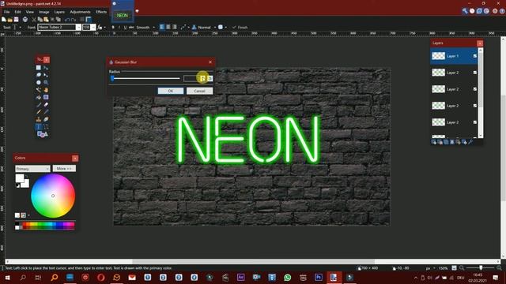The width and height of the screenshot is (506, 284).
Task: Click the Open file folder icon
Action: [10, 20]
